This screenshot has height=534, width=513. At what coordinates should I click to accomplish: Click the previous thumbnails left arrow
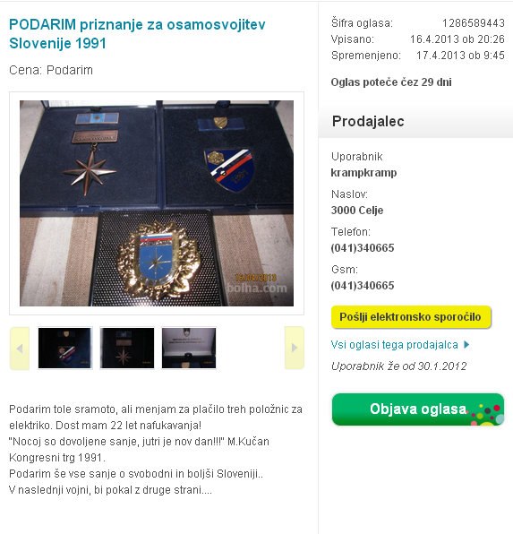pos(20,348)
